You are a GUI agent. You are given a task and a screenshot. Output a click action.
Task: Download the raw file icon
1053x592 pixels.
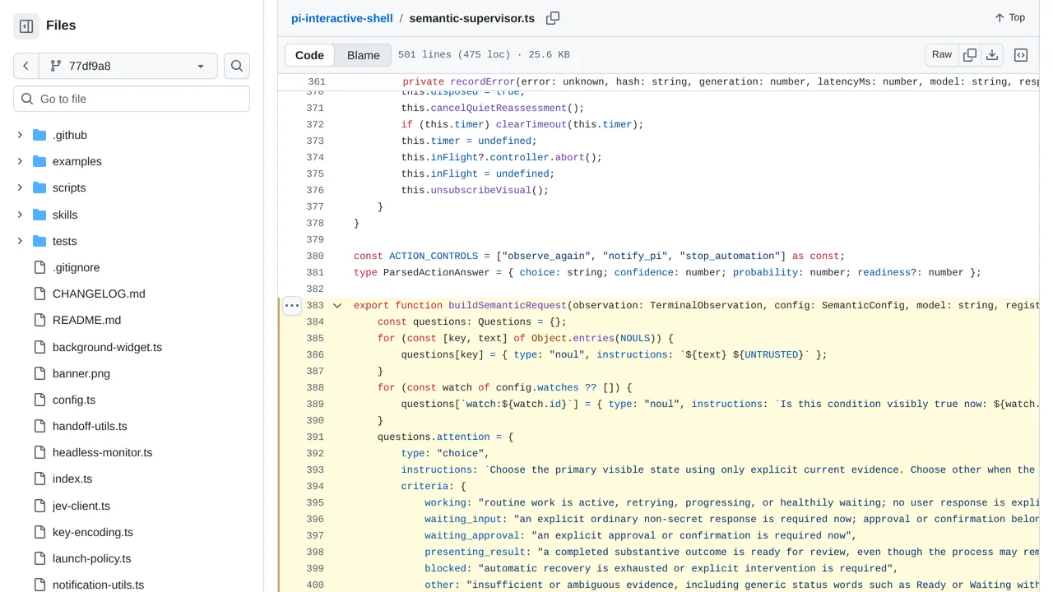(x=992, y=55)
